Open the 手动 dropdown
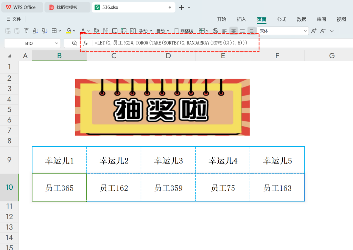353x250 pixels. (145, 31)
